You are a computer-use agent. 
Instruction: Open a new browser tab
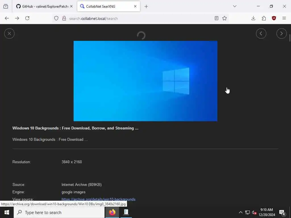[x=146, y=7]
